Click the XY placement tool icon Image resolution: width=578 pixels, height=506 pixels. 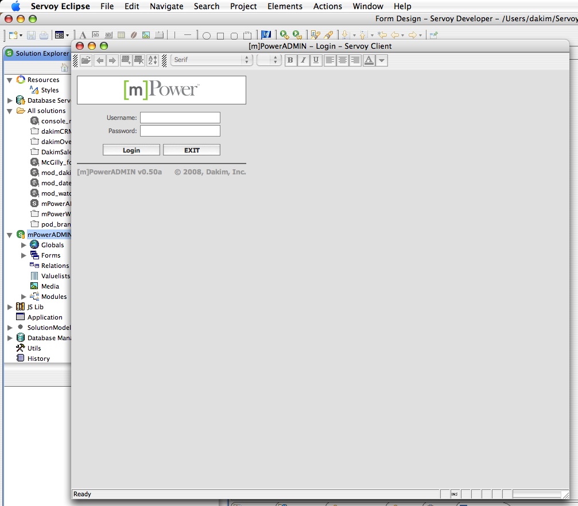247,35
